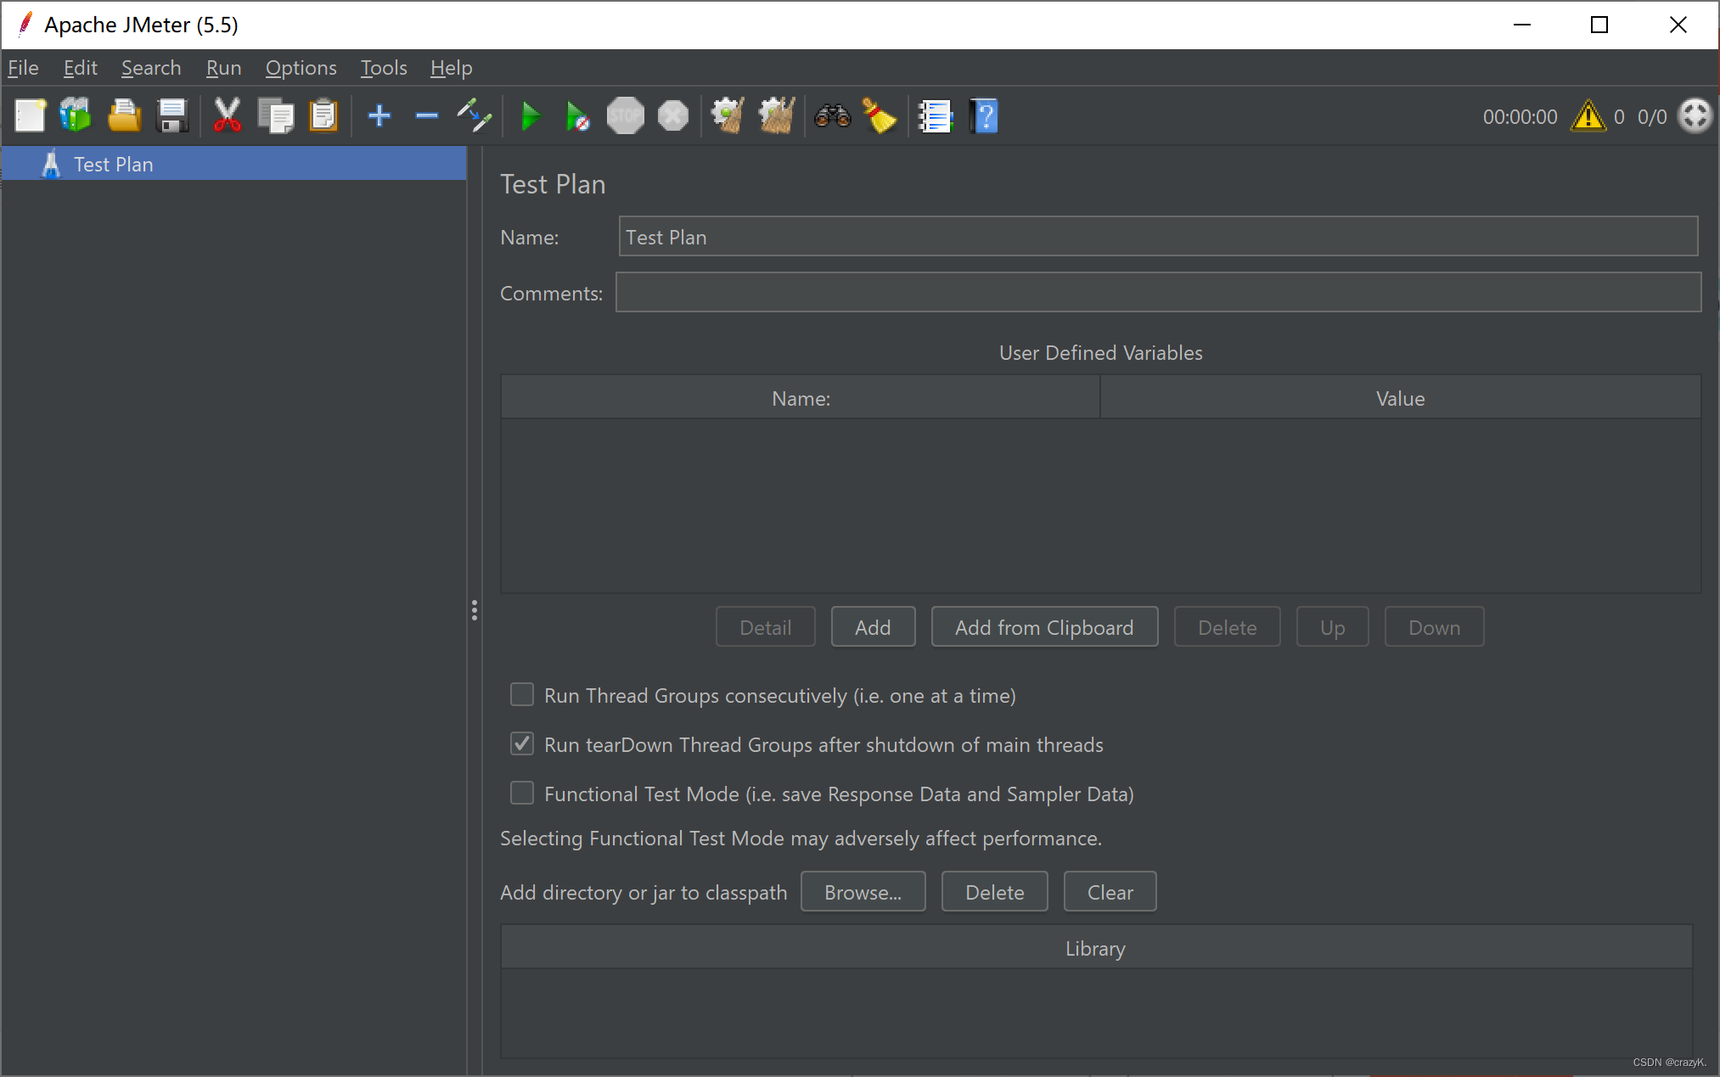Click Delete button next to Browse

994,892
